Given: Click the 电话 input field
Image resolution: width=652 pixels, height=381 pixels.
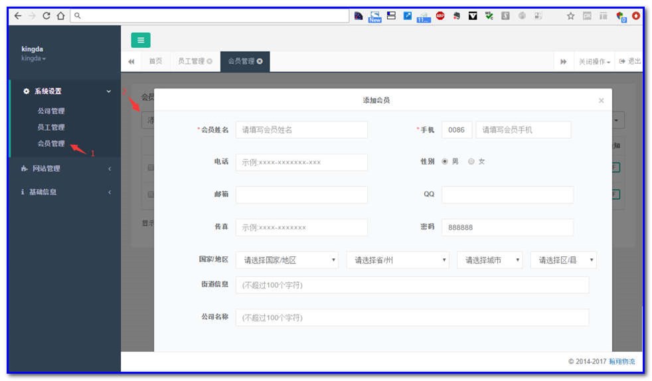Looking at the screenshot, I should coord(301,163).
